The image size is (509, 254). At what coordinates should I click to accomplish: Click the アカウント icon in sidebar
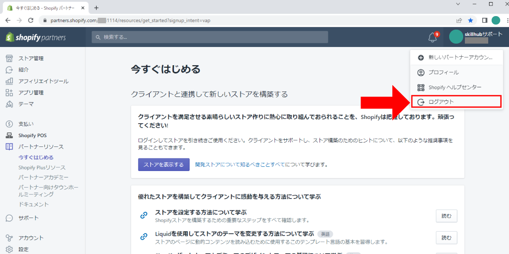click(x=9, y=238)
